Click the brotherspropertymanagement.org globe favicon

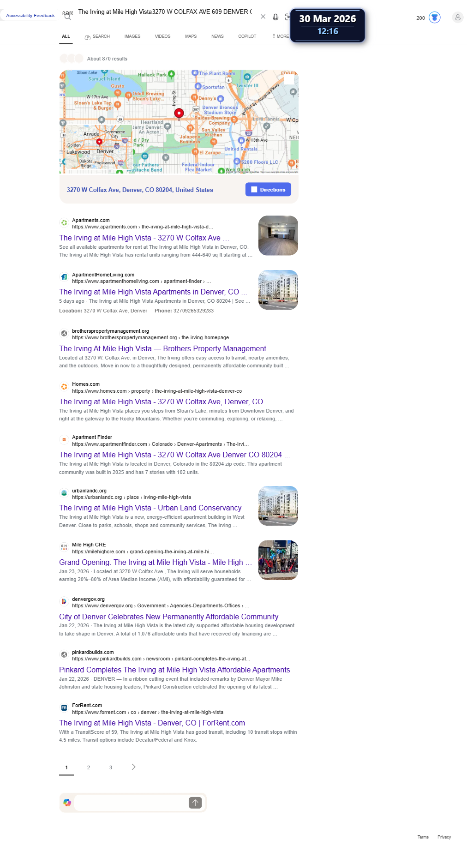pyautogui.click(x=64, y=333)
